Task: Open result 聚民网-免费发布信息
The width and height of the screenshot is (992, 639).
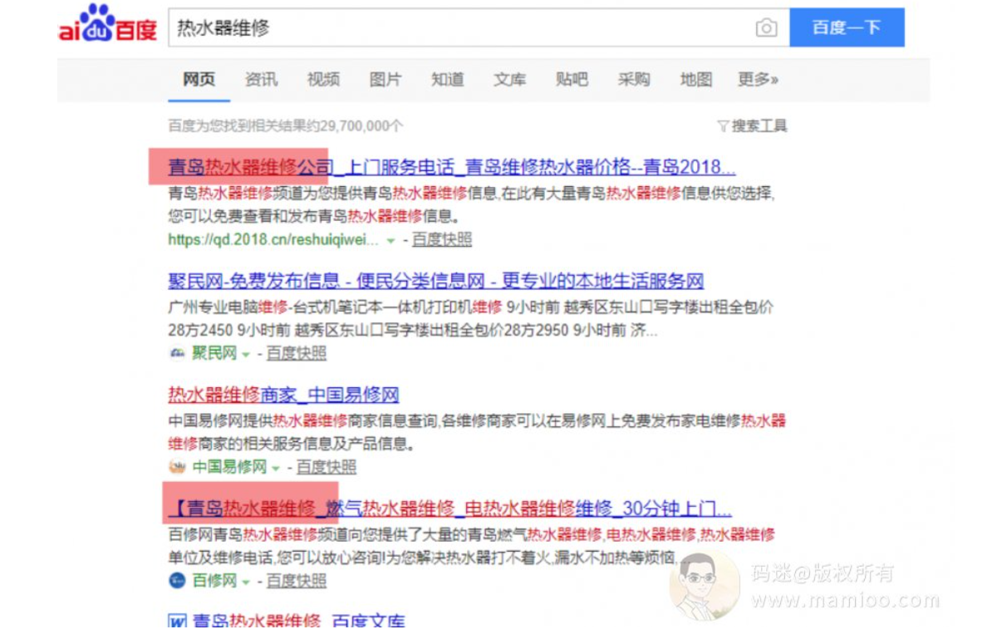Action: pos(436,281)
